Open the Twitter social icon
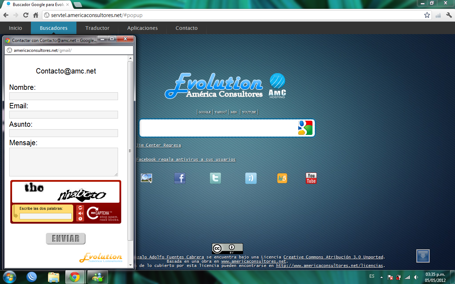455x284 pixels. click(x=215, y=178)
